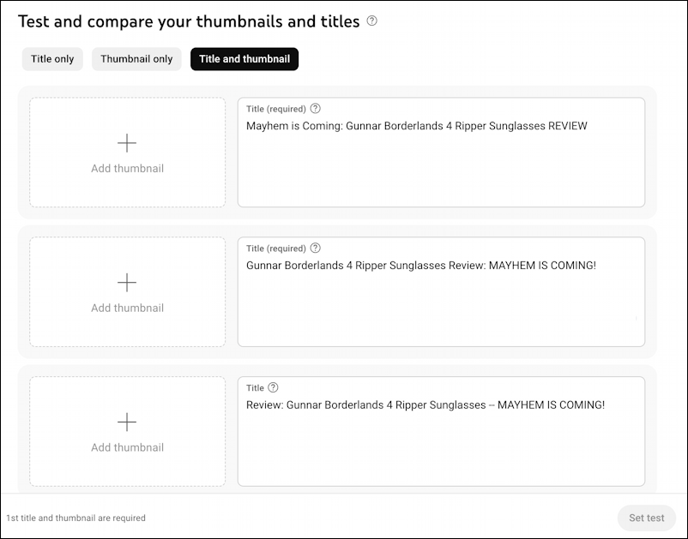Screen dimensions: 688x539
Task: Click into the third variant's title field
Action: tap(441, 433)
